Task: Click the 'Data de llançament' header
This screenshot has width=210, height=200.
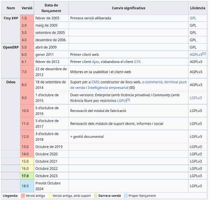Action: click(51, 8)
